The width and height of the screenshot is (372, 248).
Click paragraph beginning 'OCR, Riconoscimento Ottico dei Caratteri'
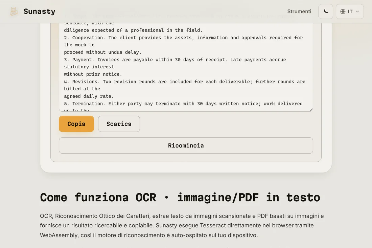[182, 225]
